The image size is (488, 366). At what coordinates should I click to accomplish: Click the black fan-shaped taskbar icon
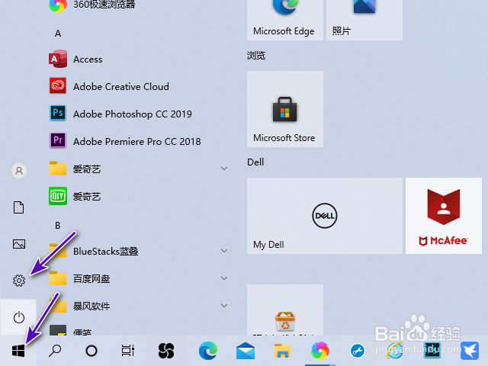point(166,351)
